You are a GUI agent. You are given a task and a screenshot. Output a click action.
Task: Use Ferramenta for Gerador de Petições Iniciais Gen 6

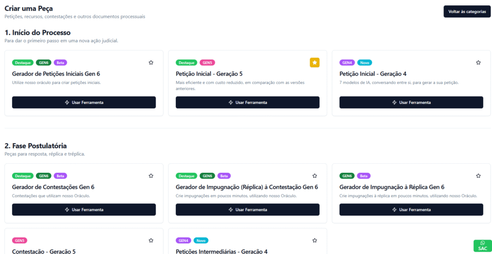point(84,103)
